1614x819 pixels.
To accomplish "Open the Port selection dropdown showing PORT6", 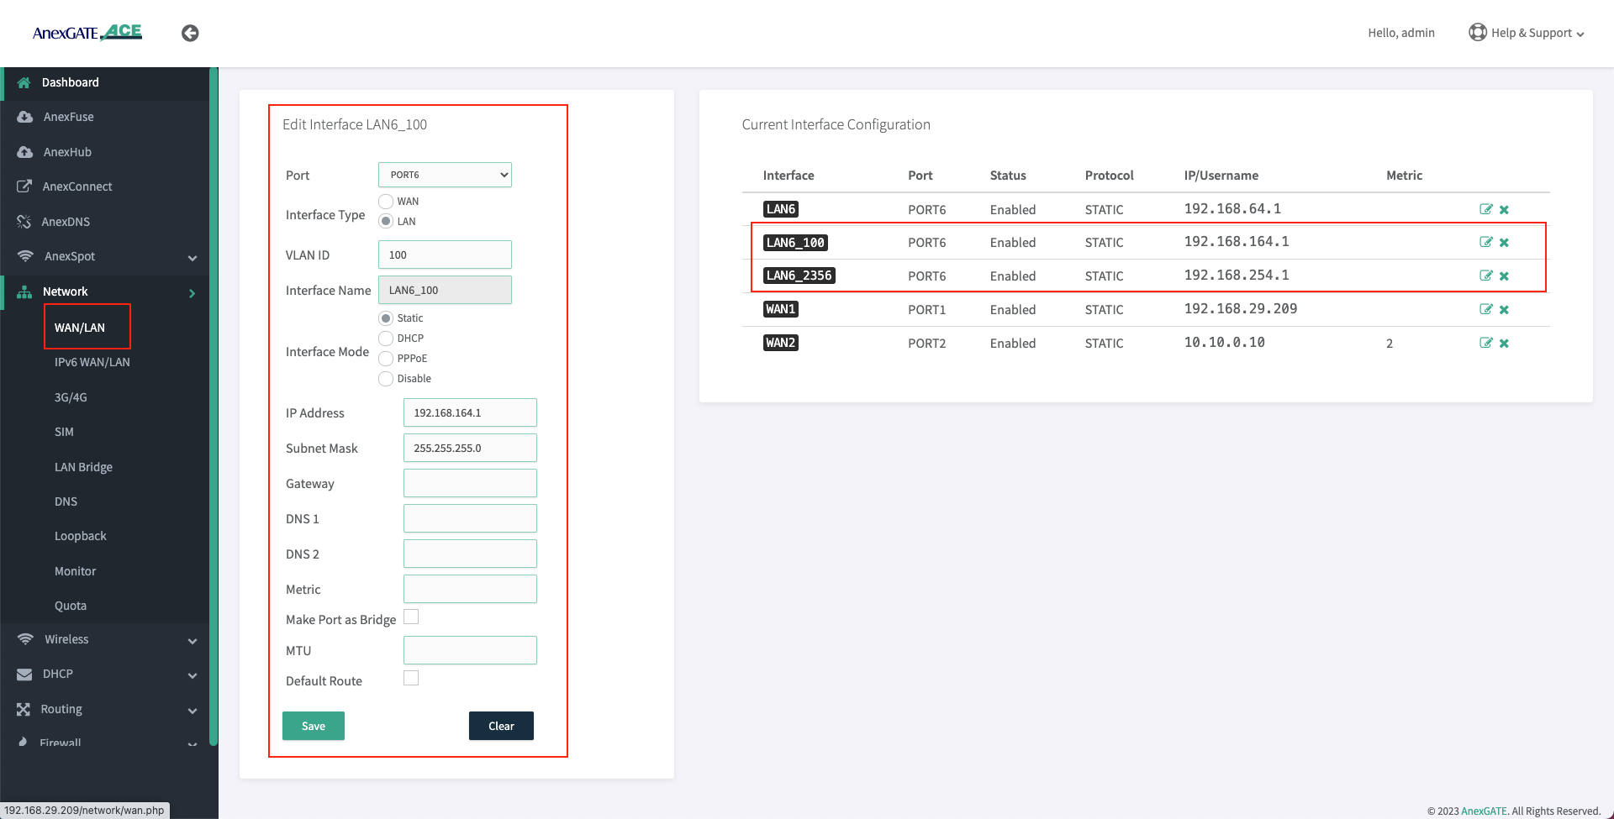I will tap(445, 174).
